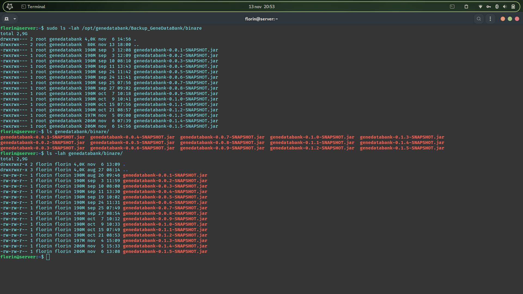Click genedatabank-0.0.4-SNAPSHOT.jar in column listing
Screen dimensions: 523x294
[132, 137]
